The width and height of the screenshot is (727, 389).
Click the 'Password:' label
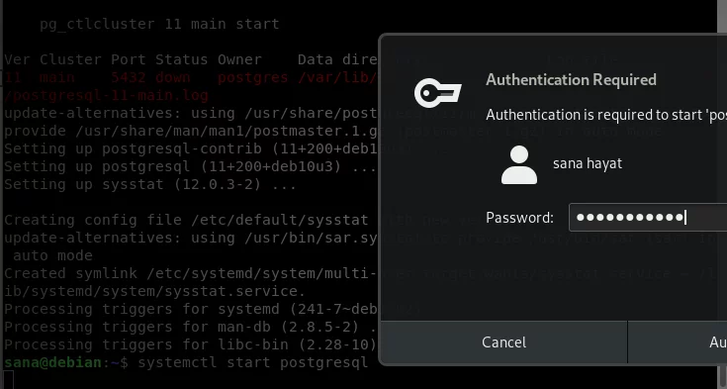[x=519, y=217]
